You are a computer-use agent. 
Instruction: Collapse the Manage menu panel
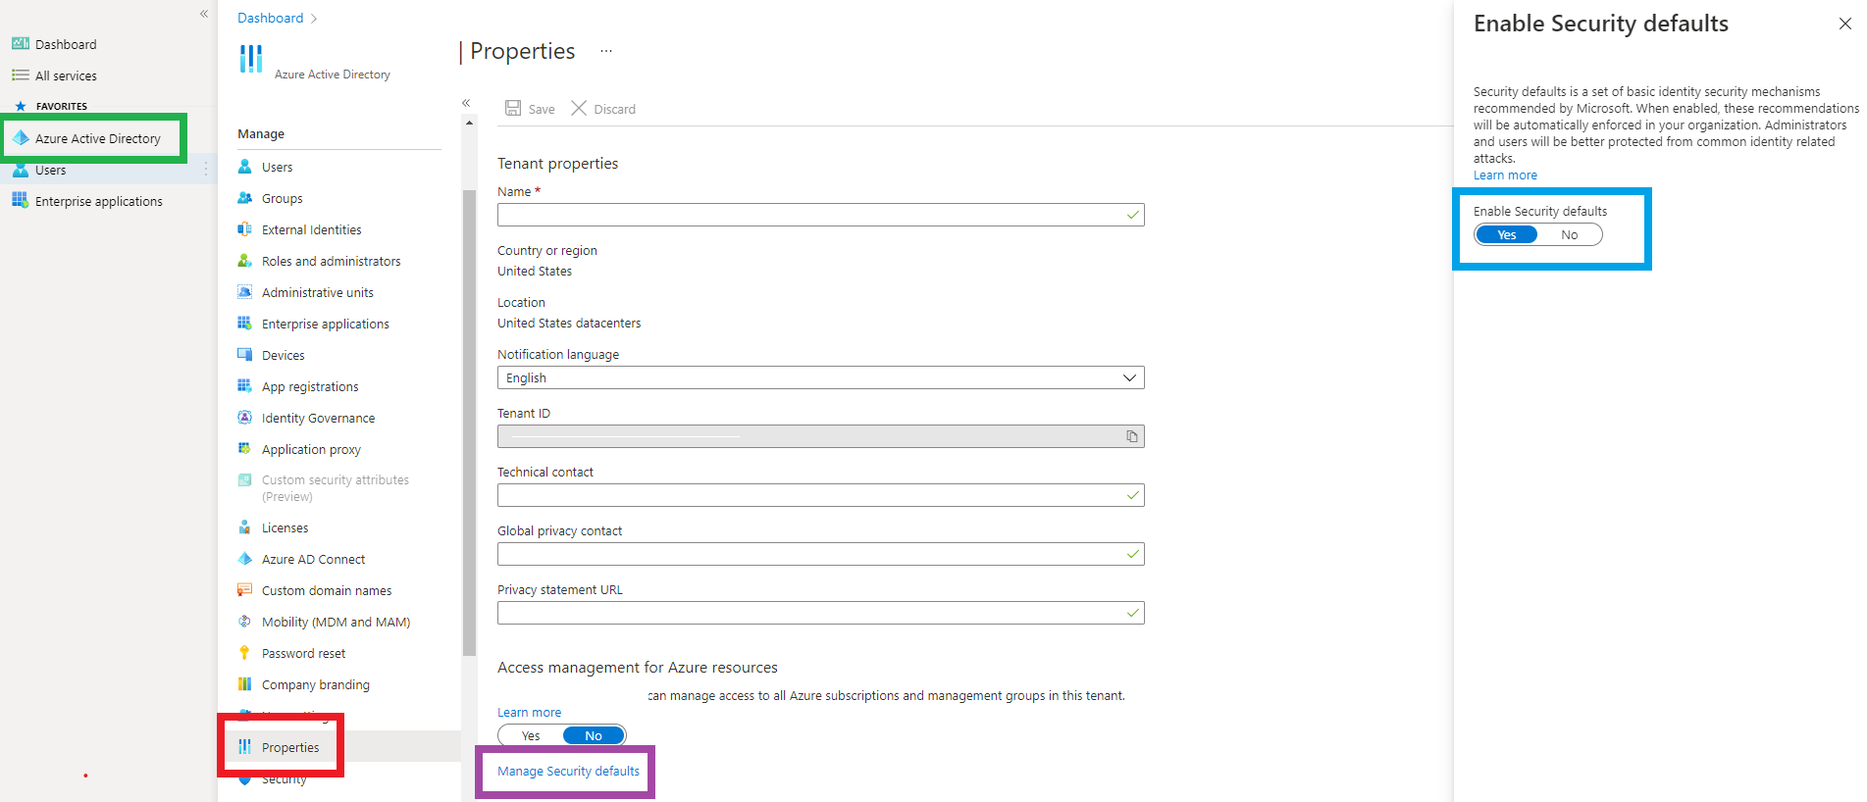tap(466, 103)
